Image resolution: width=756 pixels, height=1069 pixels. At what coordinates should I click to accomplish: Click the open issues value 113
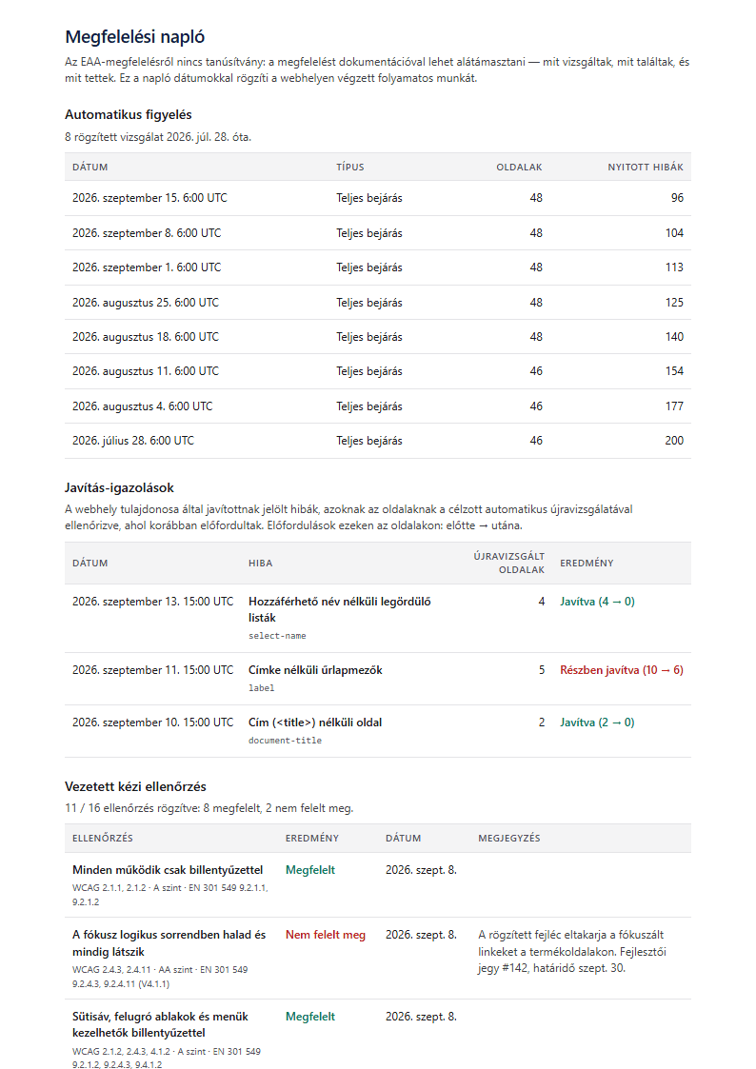(674, 267)
